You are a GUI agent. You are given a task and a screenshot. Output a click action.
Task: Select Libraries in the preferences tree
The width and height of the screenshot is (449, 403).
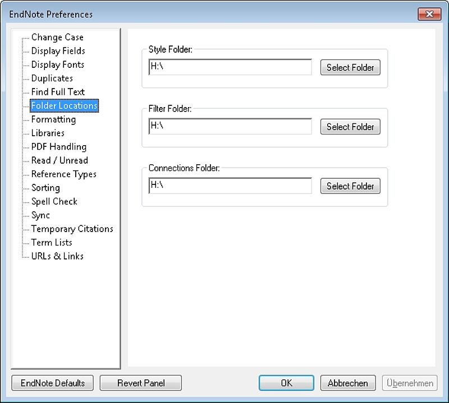tap(48, 133)
